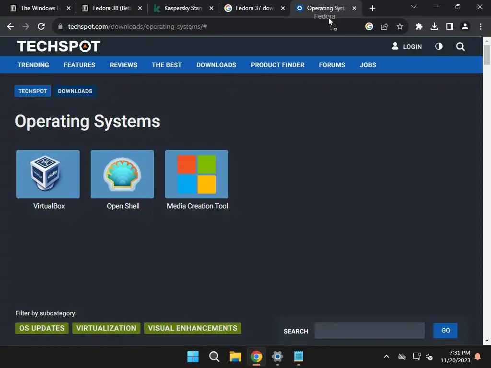Open the REVIEWS menu
This screenshot has height=368, width=491.
[123, 65]
